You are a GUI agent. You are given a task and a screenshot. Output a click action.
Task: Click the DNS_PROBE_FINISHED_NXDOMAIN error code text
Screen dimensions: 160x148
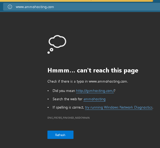coord(69,118)
